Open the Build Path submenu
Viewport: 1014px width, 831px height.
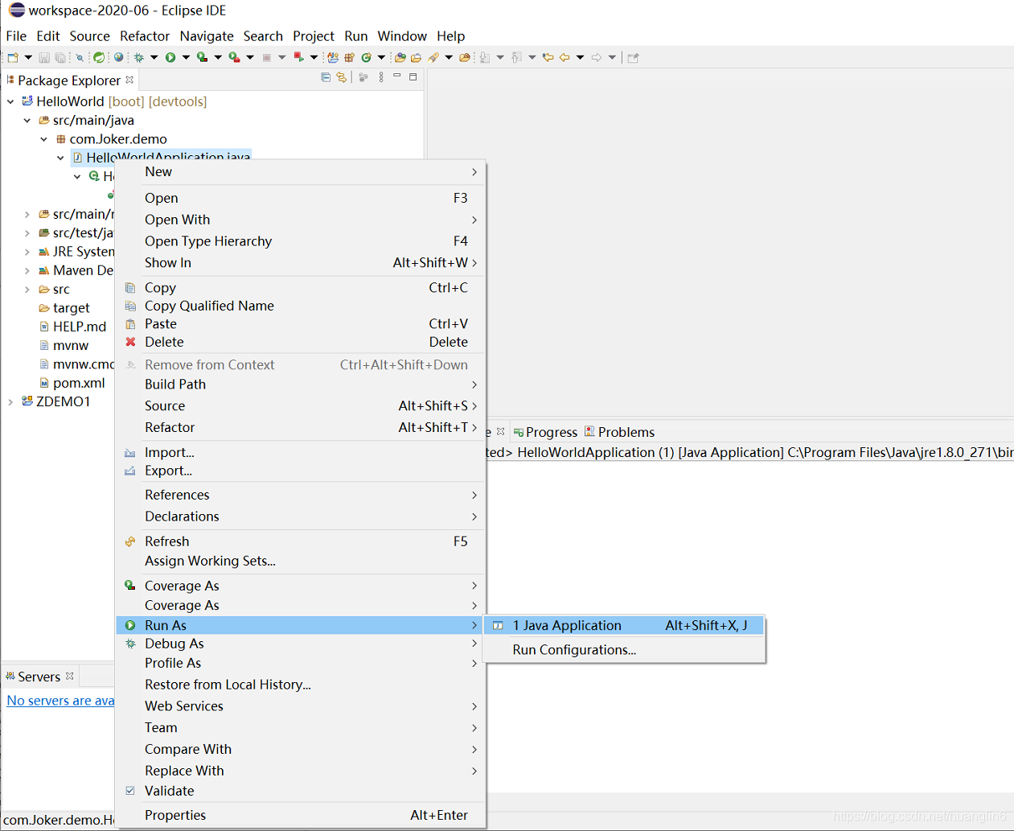pyautogui.click(x=302, y=384)
